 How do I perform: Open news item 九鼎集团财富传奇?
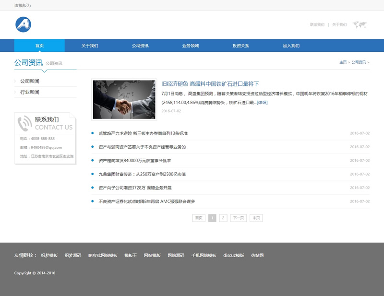tap(142, 174)
